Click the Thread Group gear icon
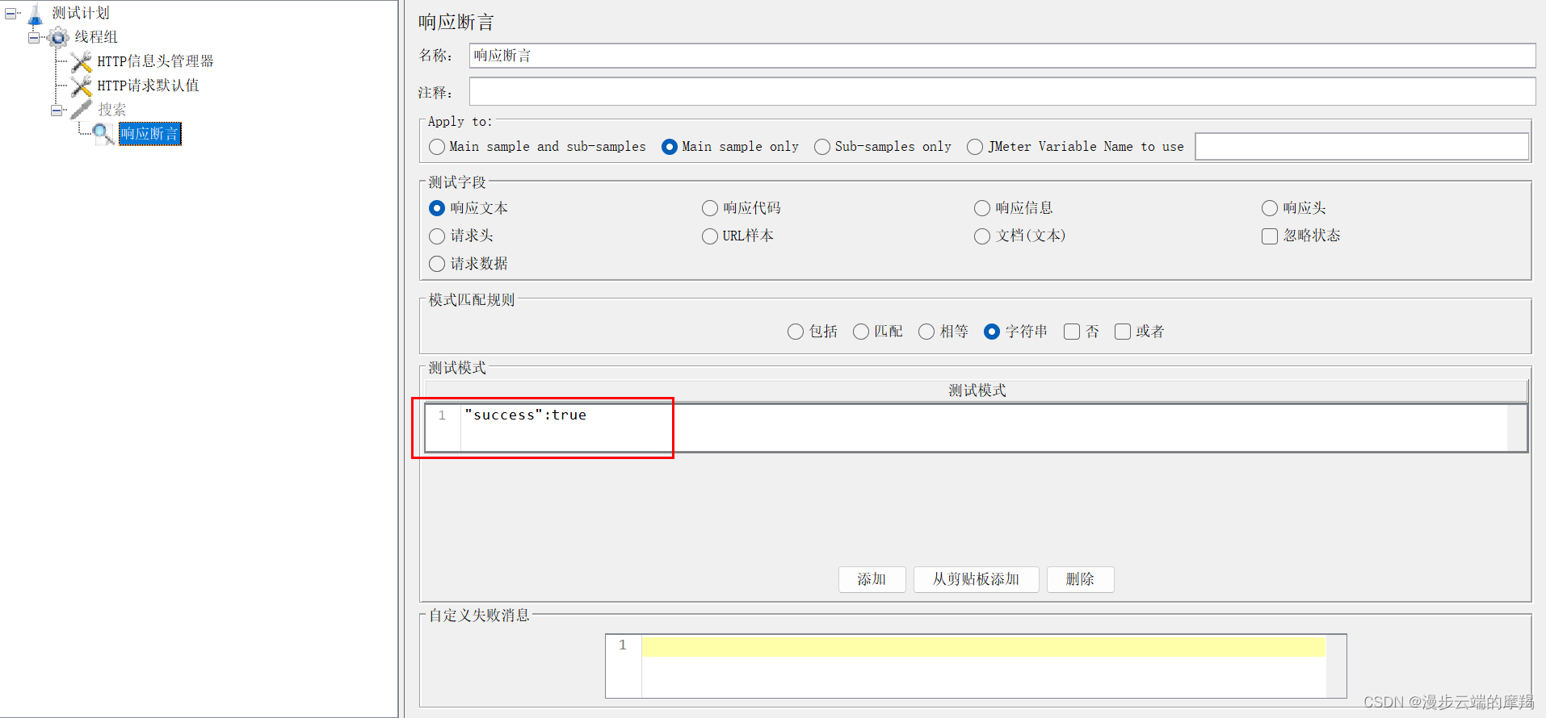Viewport: 1546px width, 718px height. pyautogui.click(x=58, y=37)
